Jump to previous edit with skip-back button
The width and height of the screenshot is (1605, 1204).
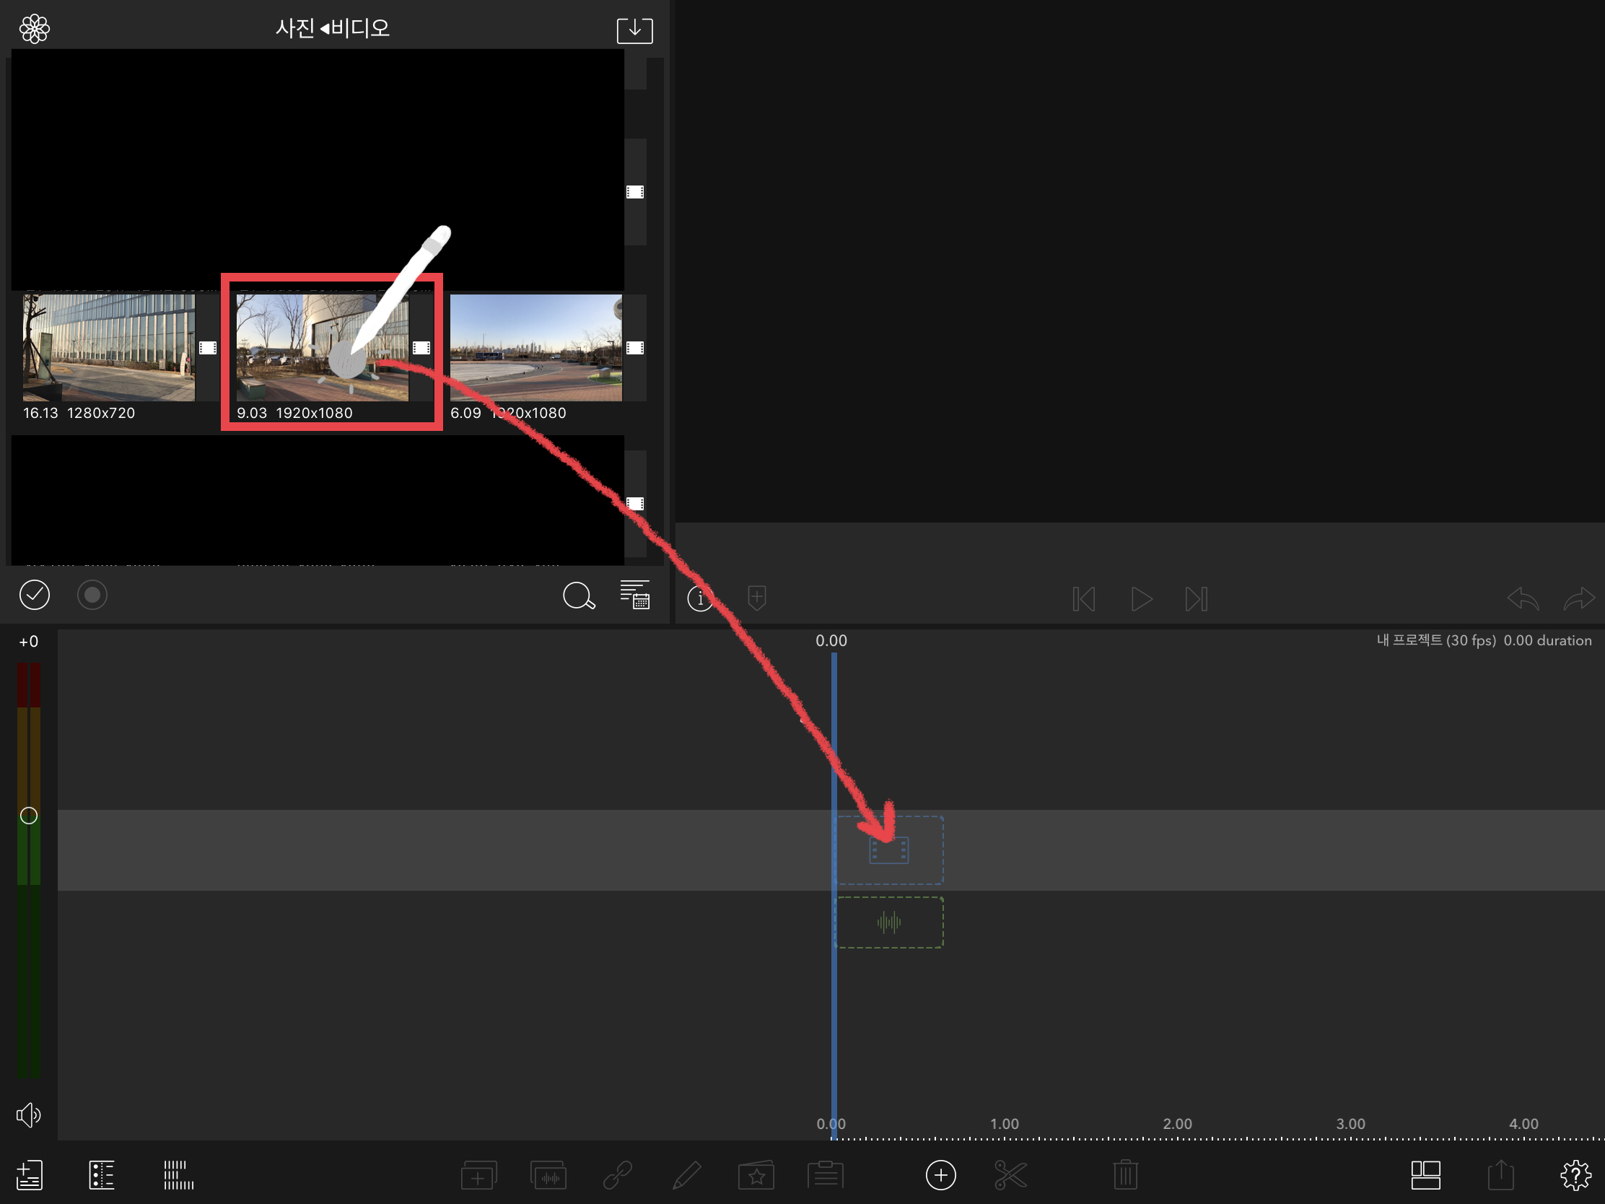tap(1083, 599)
